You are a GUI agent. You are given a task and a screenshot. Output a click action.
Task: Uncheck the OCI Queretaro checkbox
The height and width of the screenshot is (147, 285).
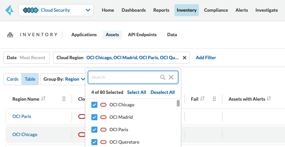point(94,142)
